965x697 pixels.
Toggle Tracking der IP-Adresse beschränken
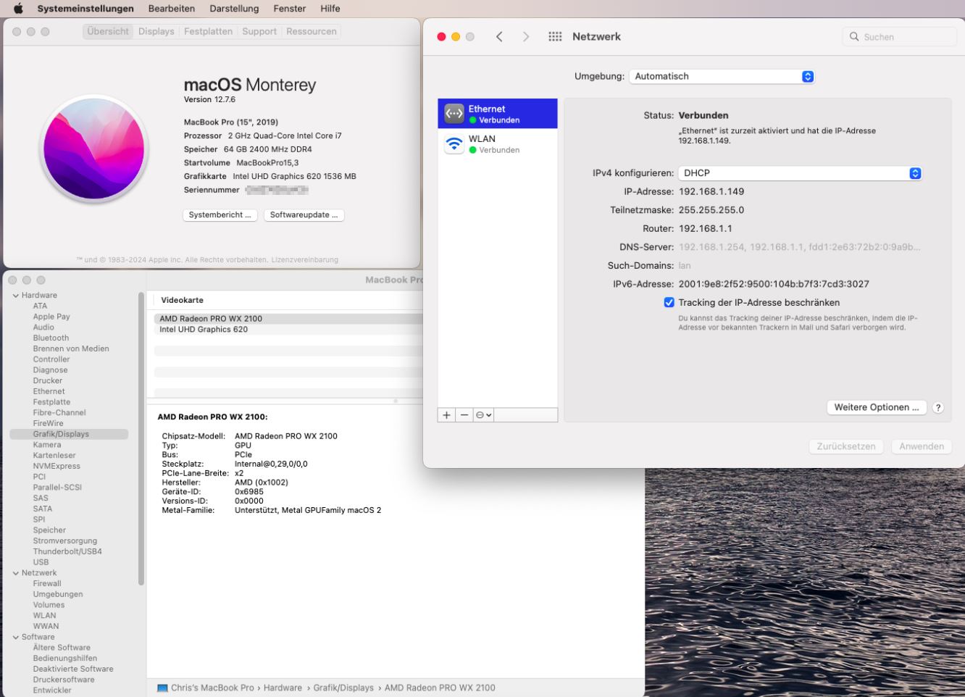[x=669, y=303]
